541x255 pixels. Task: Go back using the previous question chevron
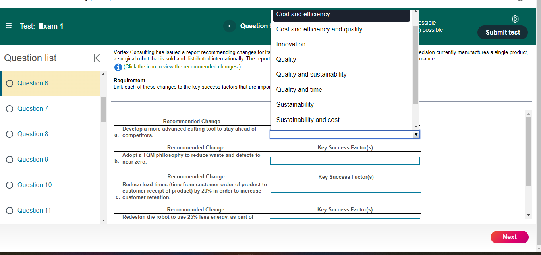[230, 26]
